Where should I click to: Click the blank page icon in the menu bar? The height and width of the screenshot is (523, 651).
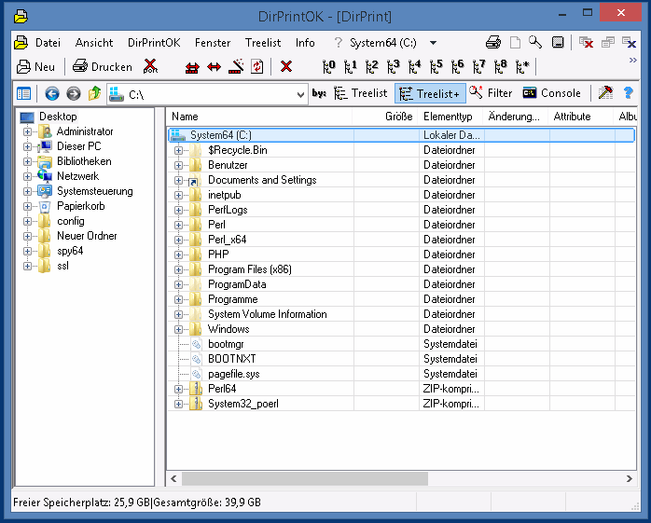515,42
